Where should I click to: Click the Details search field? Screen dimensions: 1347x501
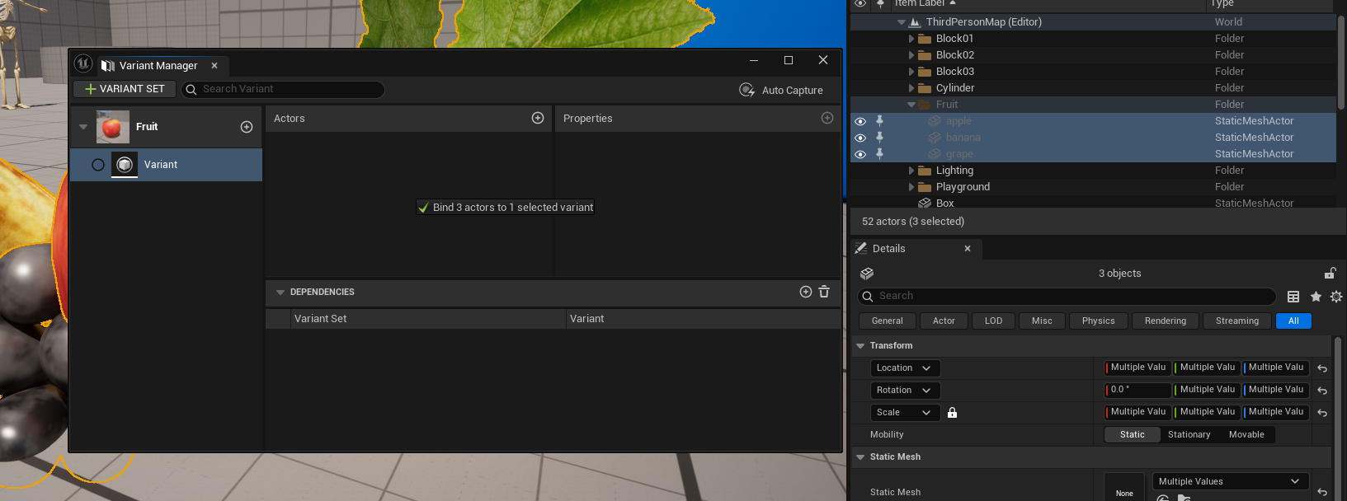click(1067, 297)
